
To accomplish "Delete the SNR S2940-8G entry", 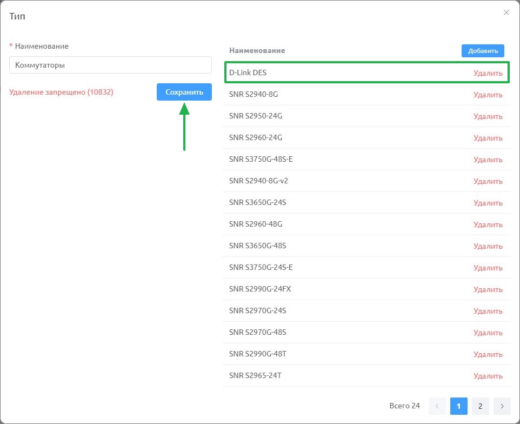I will pyautogui.click(x=488, y=95).
